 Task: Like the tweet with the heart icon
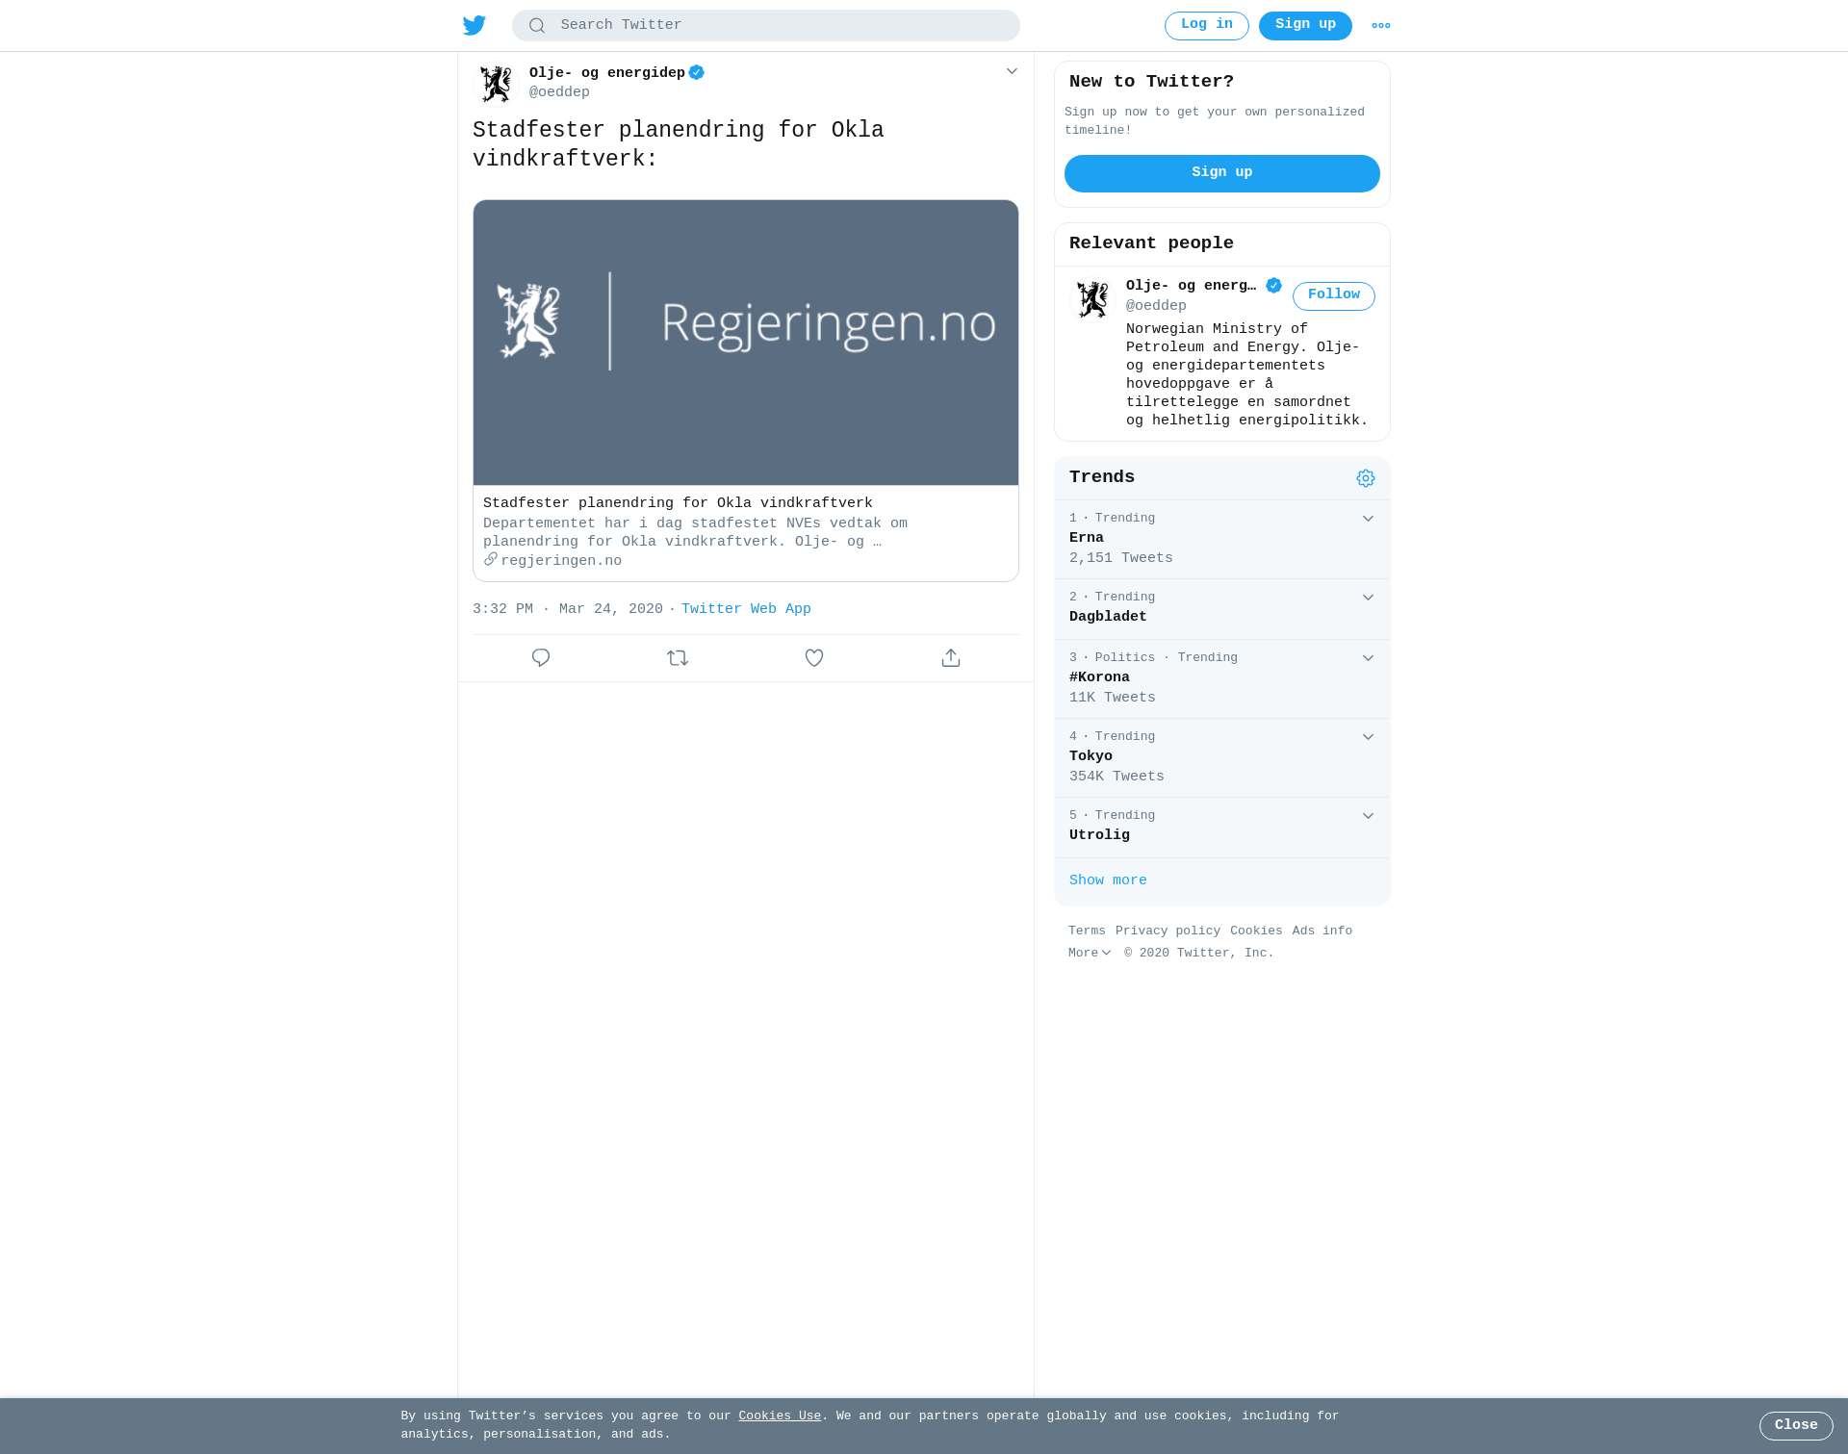click(x=814, y=658)
